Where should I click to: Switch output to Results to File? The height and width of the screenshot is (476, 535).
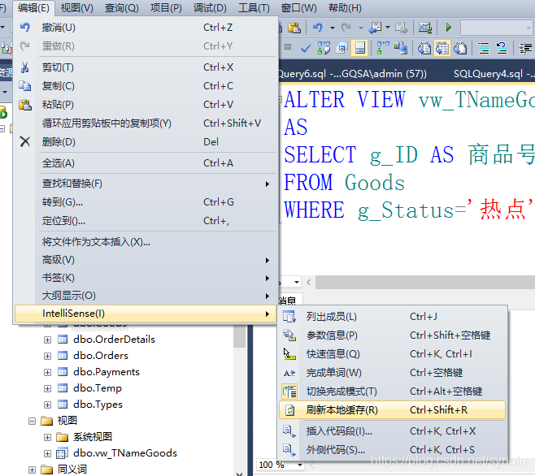pos(460,48)
